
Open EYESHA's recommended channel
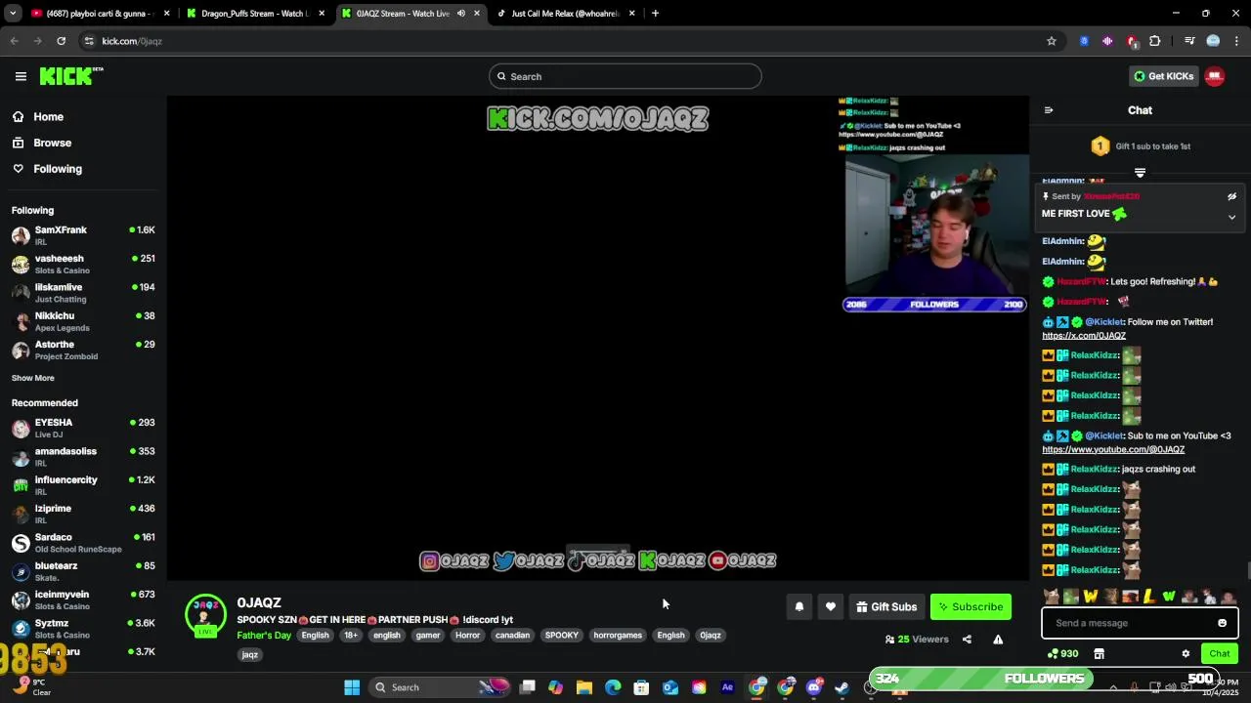83,428
